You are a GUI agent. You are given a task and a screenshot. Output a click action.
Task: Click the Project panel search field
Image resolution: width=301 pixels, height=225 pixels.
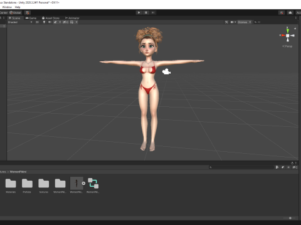click(x=241, y=167)
